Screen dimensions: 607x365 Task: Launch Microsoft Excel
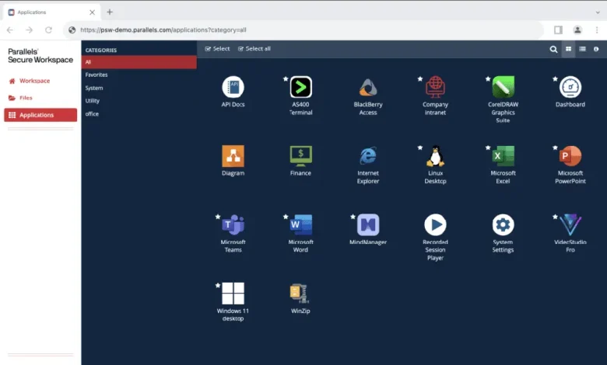pos(503,156)
